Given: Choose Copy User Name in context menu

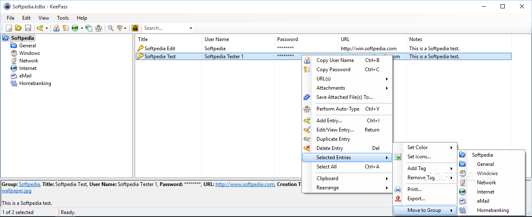Looking at the screenshot, I should click(x=347, y=60).
